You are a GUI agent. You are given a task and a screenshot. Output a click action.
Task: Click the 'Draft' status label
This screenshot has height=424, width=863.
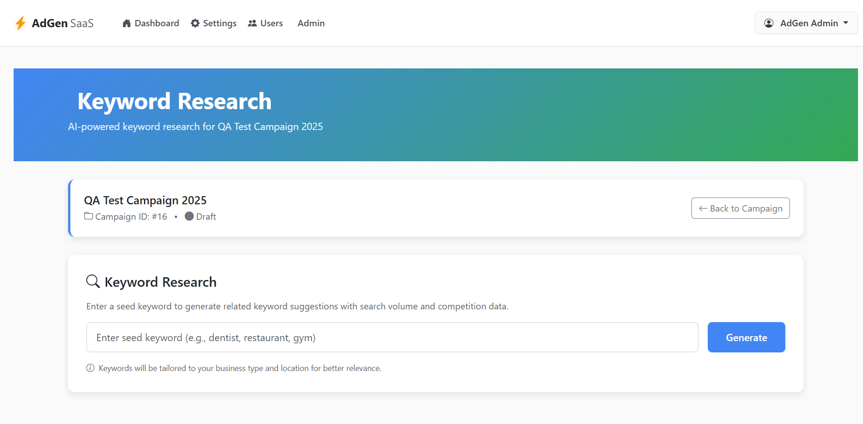(x=206, y=217)
